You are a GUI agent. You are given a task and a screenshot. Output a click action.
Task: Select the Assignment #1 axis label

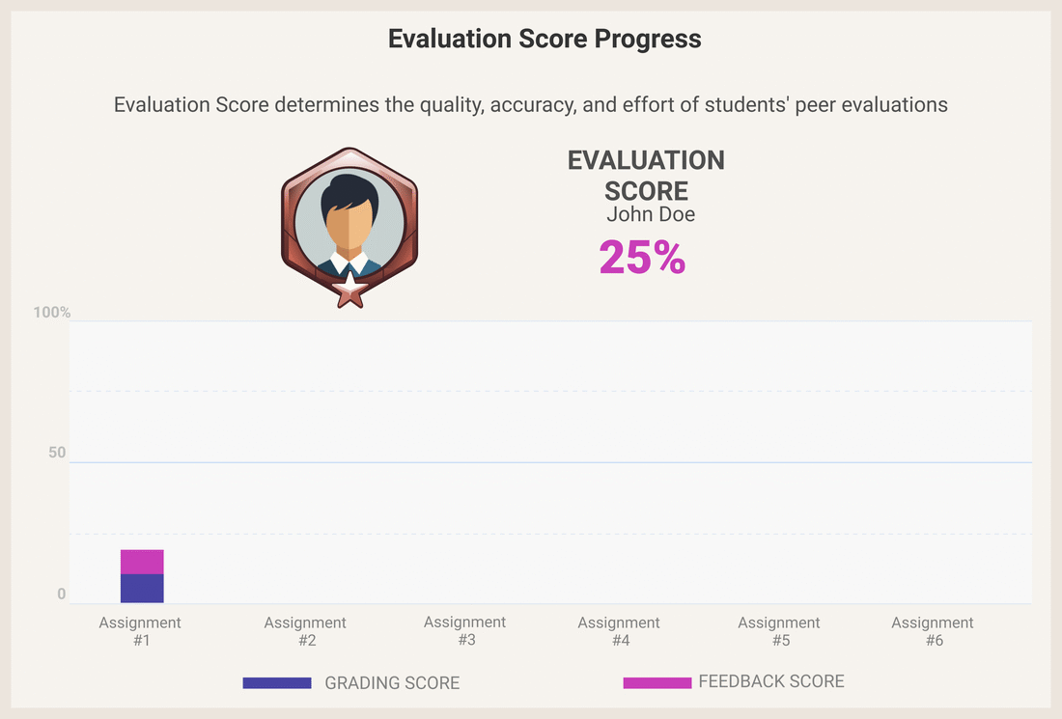(140, 631)
